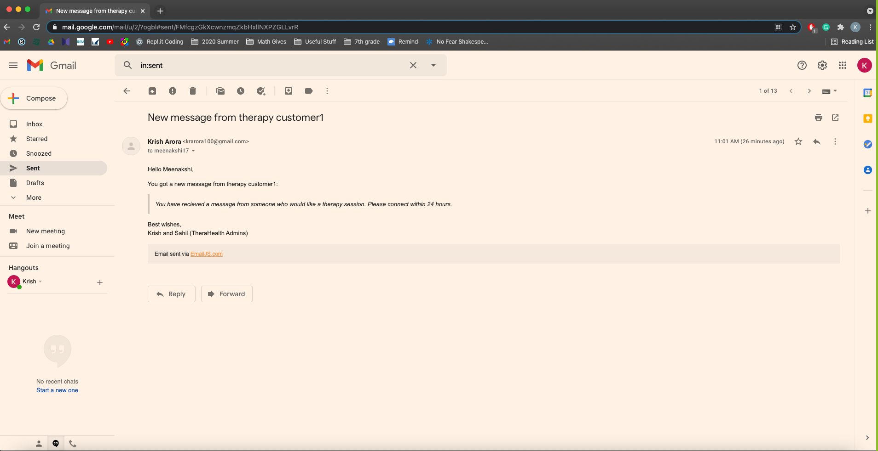Open the Useful Stuff bookmarks folder
Viewport: 878px width, 451px height.
[315, 42]
